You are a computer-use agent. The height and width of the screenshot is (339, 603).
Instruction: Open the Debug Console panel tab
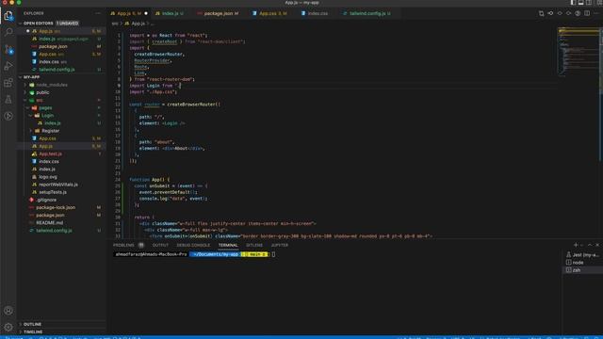coord(193,245)
